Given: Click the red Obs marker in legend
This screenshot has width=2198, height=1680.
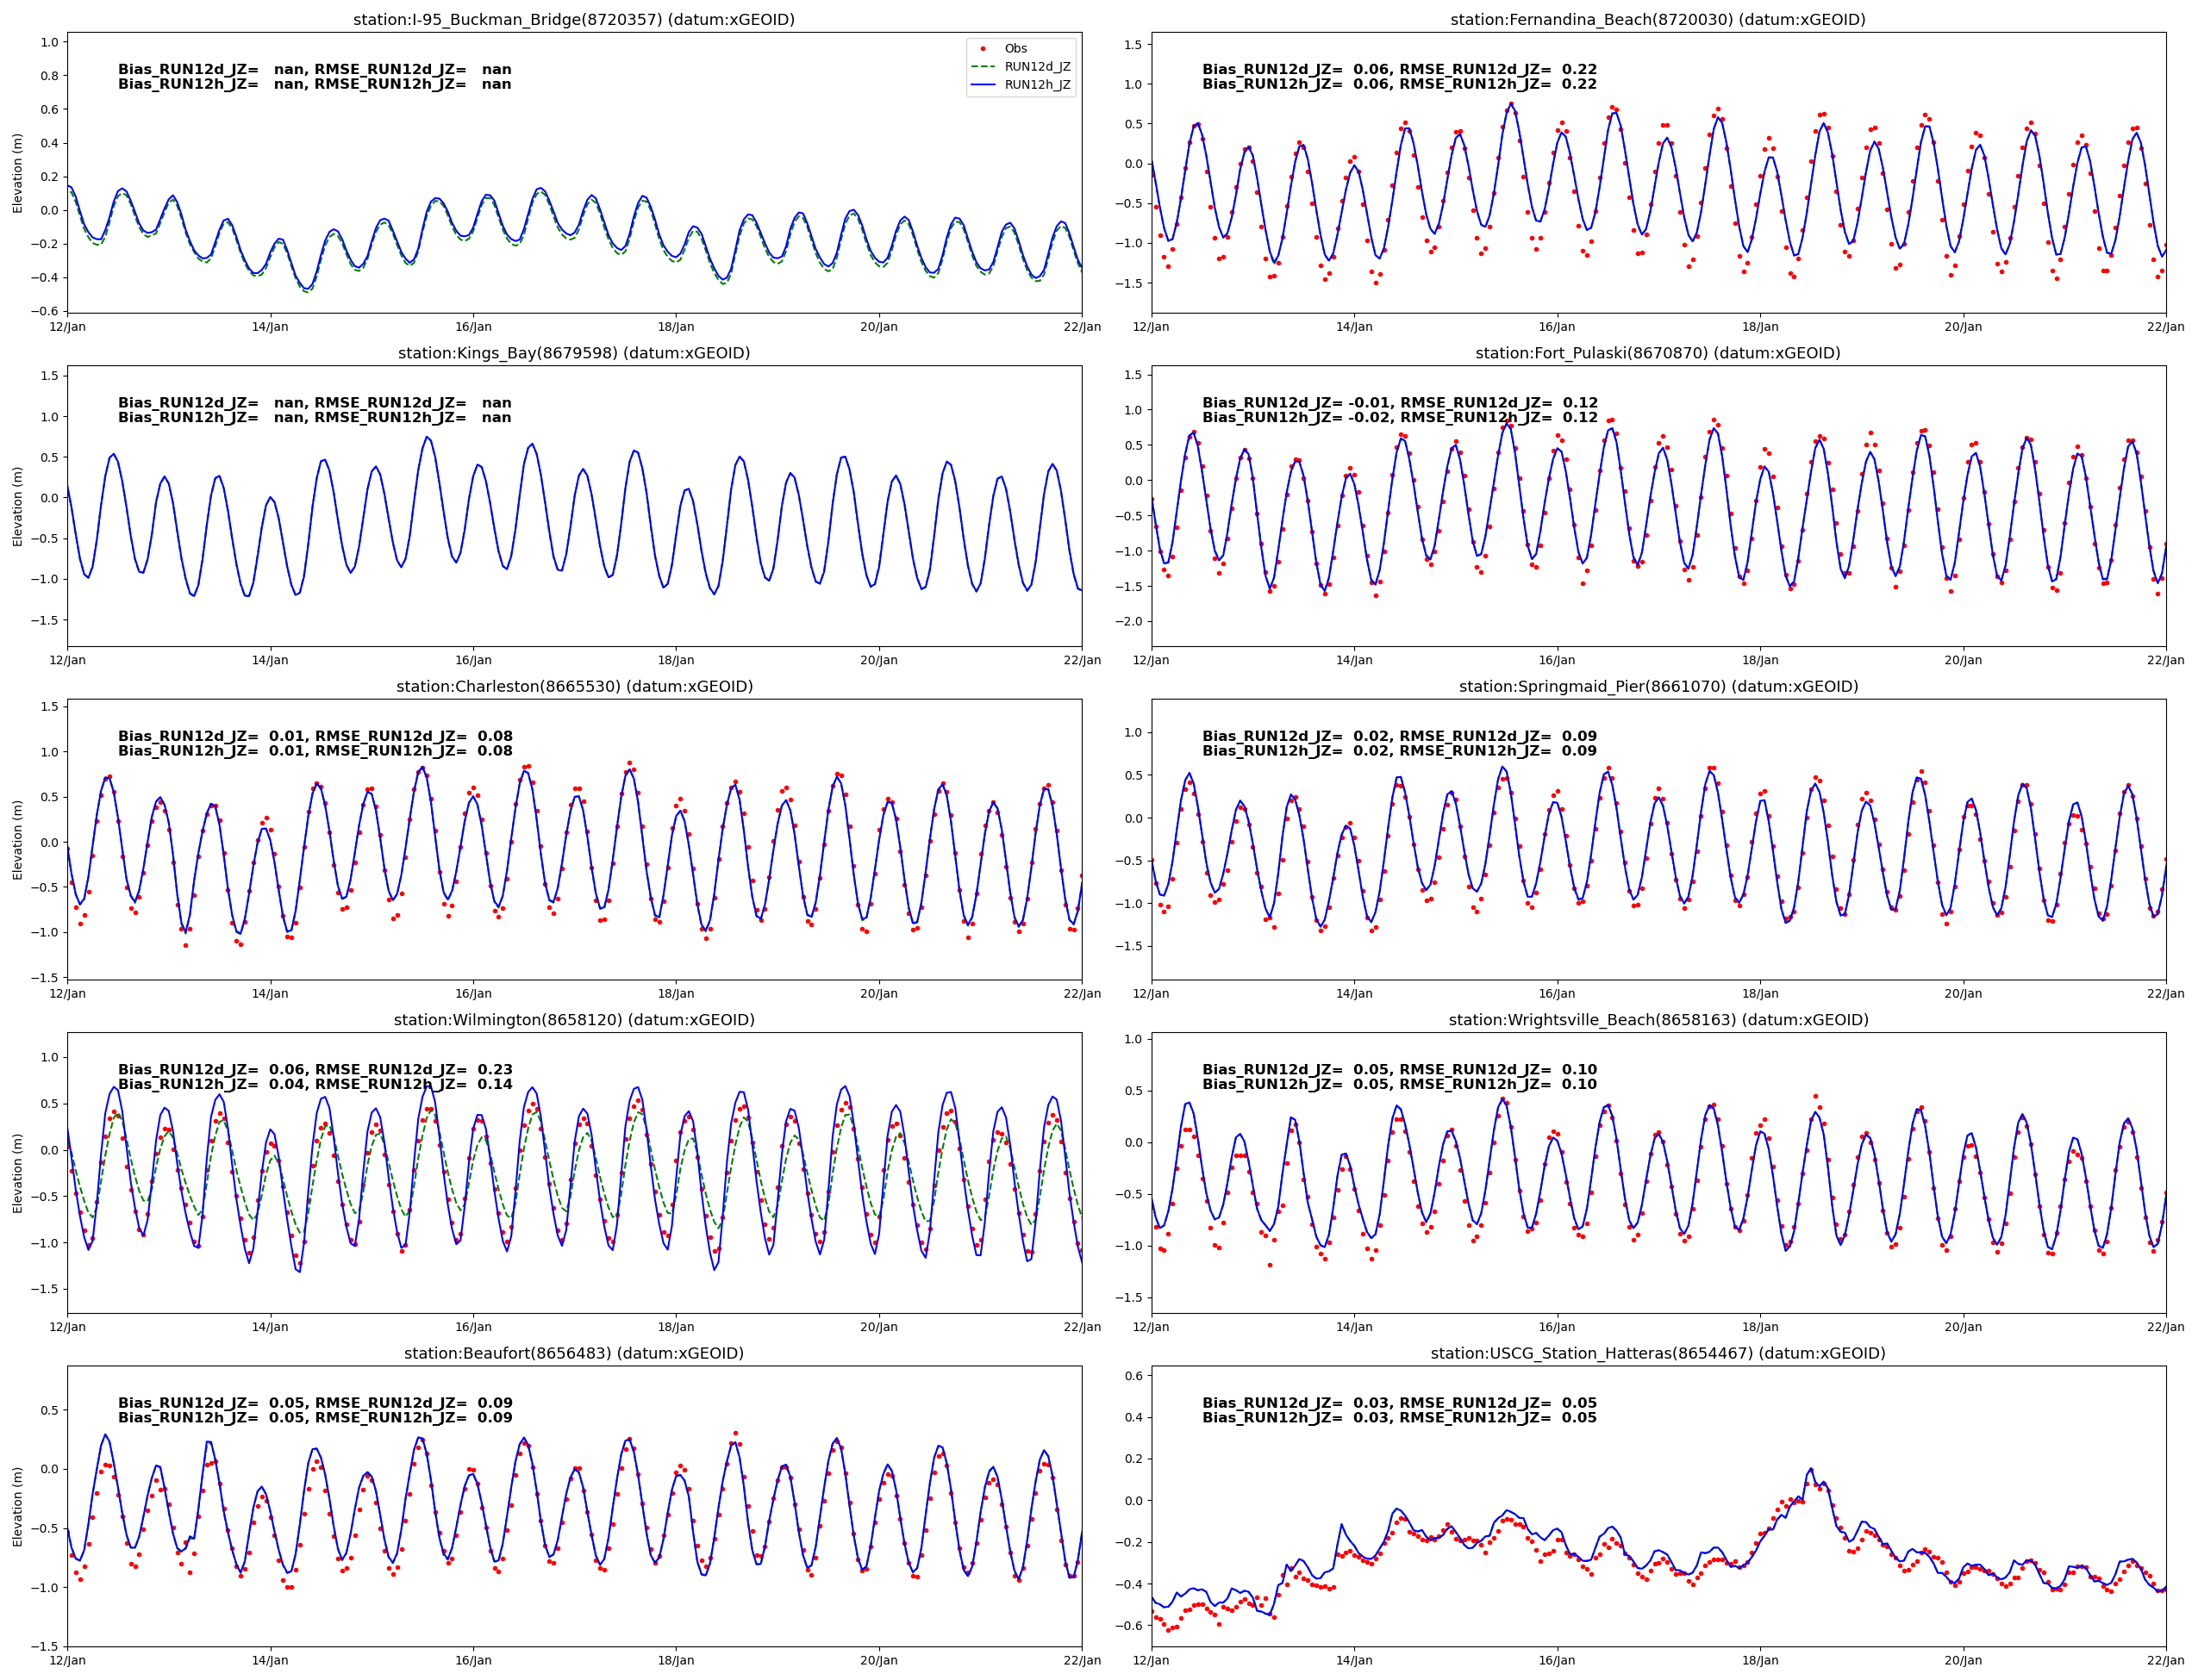Looking at the screenshot, I should click(x=983, y=49).
